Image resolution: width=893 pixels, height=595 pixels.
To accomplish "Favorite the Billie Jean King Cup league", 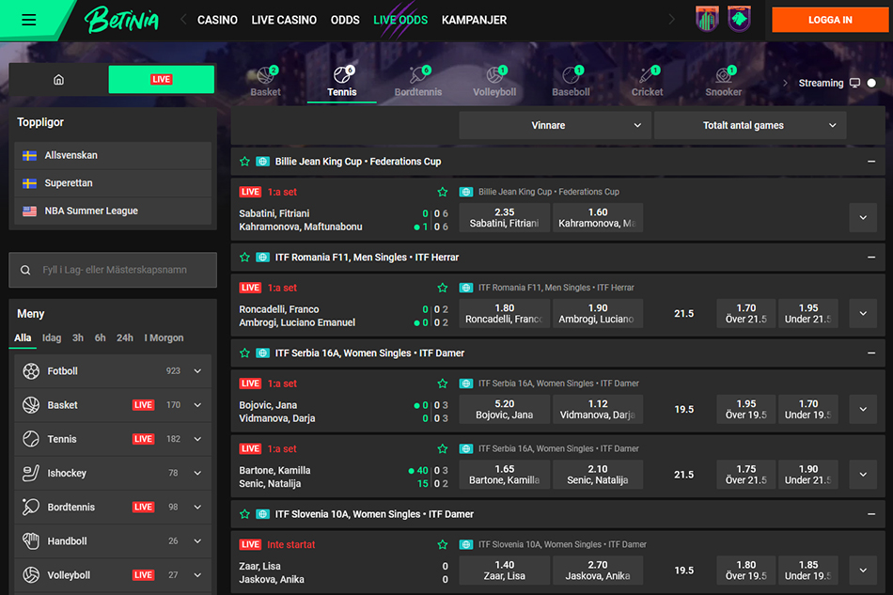I will [x=245, y=162].
